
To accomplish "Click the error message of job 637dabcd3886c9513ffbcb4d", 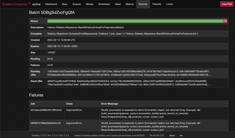I will [151, 113].
